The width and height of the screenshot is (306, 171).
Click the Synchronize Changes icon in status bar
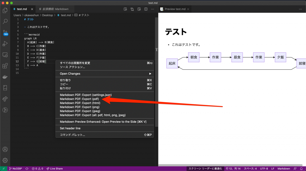click(x=27, y=169)
